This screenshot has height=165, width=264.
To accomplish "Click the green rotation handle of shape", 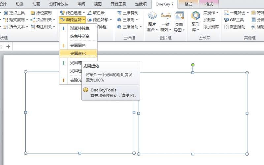I will (193, 65).
